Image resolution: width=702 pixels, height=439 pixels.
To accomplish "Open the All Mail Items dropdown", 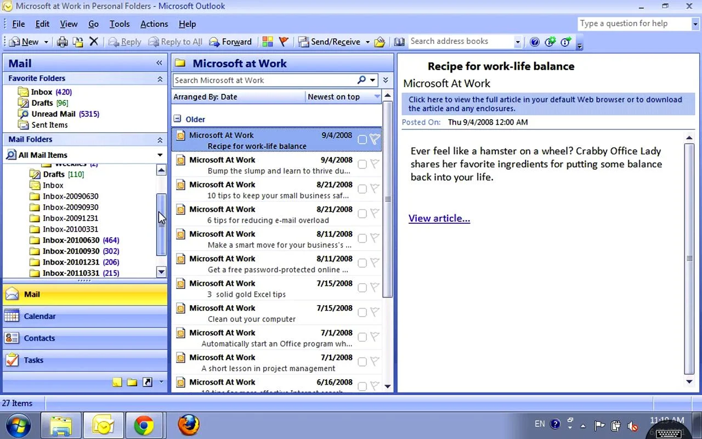I will 160,155.
